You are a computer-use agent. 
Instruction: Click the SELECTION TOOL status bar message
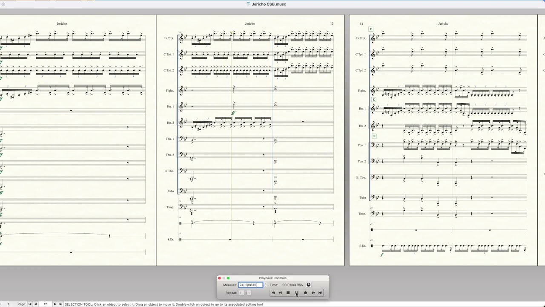(164, 304)
